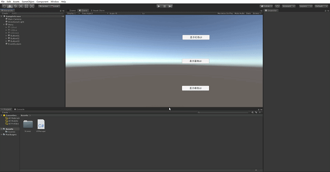Toggle the Inspector panel lock icon

point(325,11)
